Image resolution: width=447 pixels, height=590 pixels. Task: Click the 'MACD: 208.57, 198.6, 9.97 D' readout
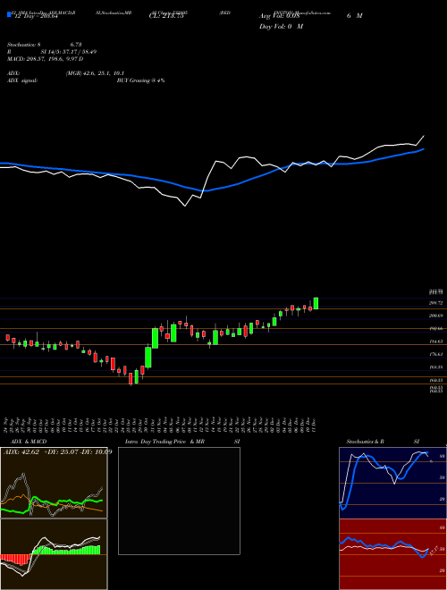click(46, 59)
